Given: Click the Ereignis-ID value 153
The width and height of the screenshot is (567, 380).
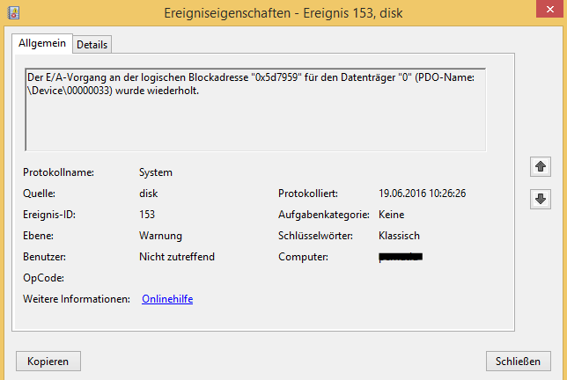Looking at the screenshot, I should tap(147, 215).
